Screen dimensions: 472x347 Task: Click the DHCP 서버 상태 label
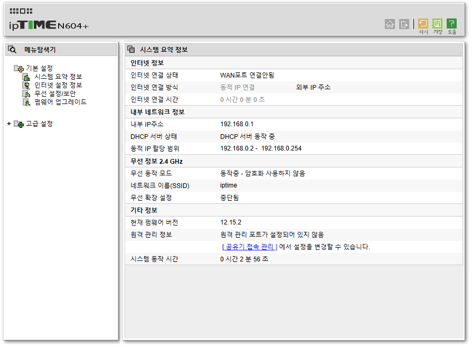(x=154, y=137)
